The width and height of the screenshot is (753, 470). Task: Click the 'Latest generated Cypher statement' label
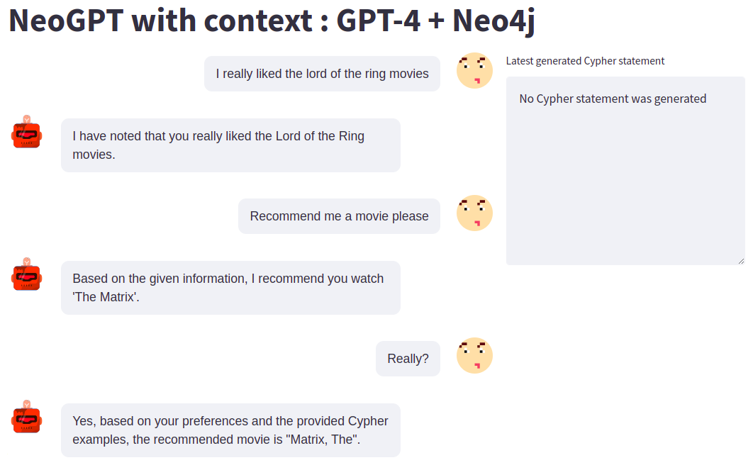pos(585,61)
